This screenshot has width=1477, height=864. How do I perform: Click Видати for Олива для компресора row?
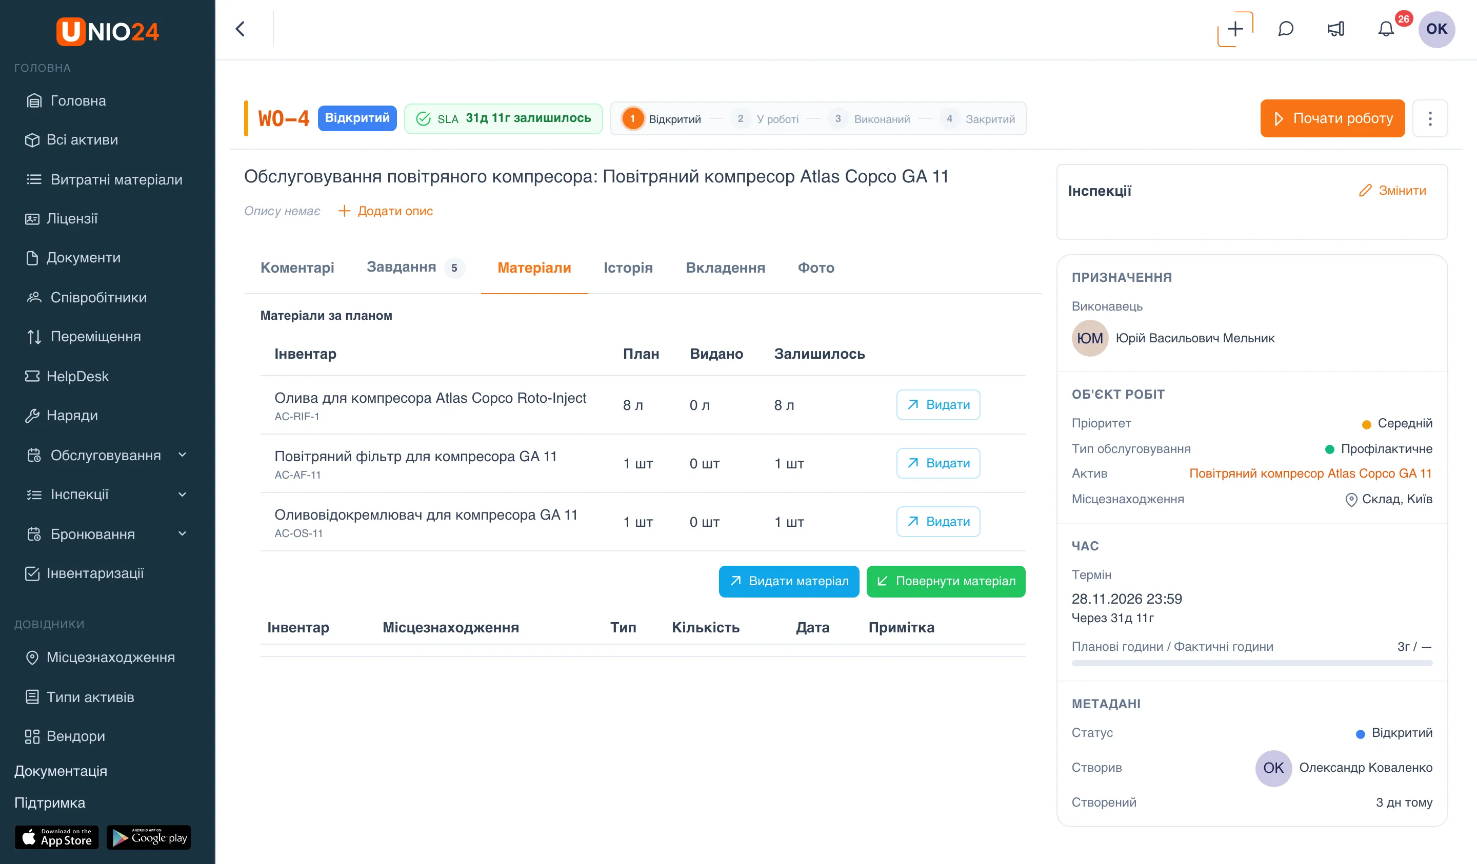(938, 405)
